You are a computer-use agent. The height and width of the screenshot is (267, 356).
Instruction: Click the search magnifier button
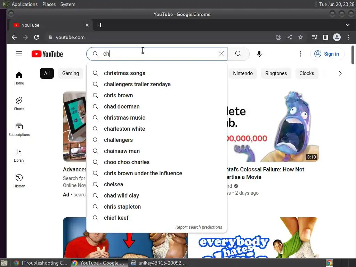click(238, 54)
